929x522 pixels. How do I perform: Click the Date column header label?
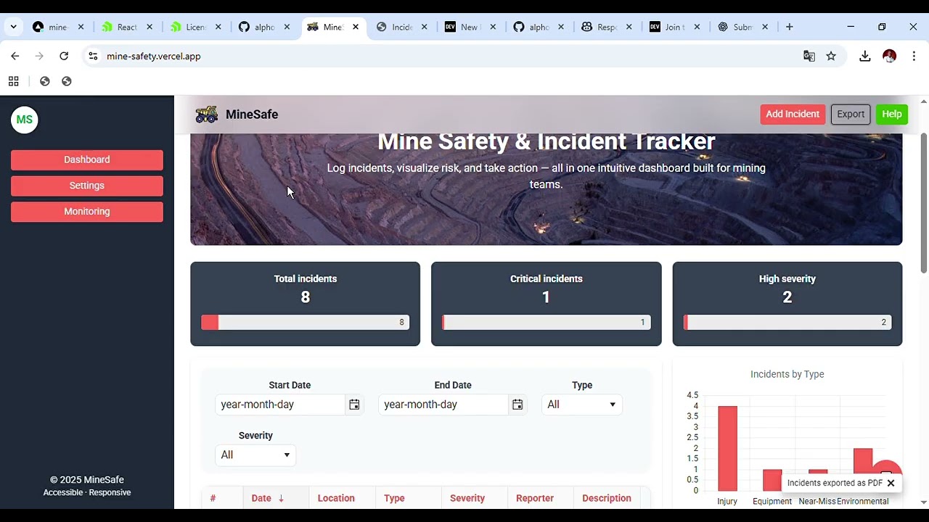tap(261, 498)
